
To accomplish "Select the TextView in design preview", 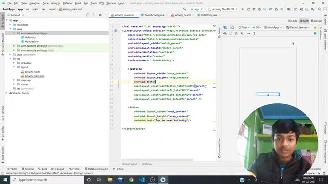I will point(268,94).
